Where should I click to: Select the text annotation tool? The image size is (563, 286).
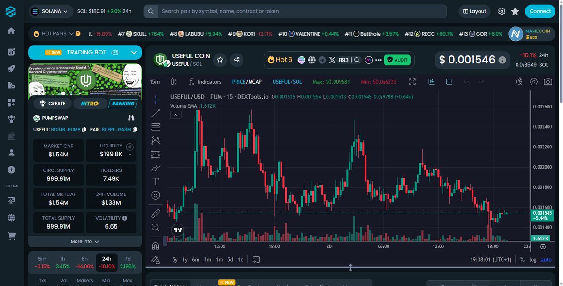tap(156, 181)
